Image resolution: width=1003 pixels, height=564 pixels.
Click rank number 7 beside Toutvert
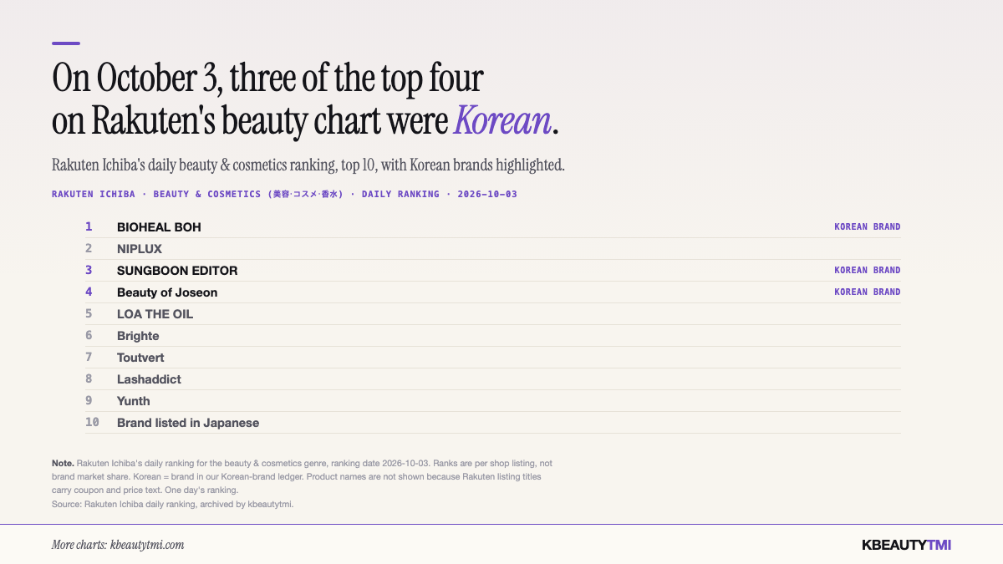coord(89,357)
